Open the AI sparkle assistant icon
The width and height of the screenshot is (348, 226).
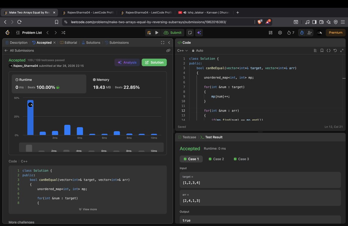point(199,32)
